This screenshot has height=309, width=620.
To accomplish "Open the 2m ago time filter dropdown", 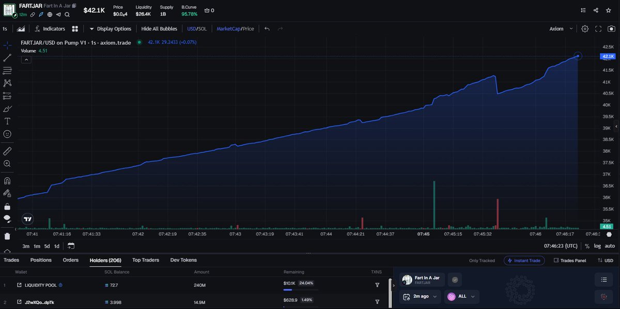I will tap(420, 297).
